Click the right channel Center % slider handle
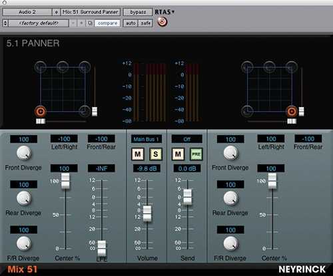Viewport: 333px width, 276px height. coord(272,181)
